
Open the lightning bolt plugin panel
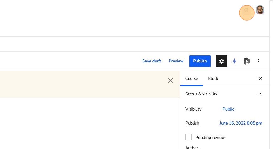tap(234, 61)
